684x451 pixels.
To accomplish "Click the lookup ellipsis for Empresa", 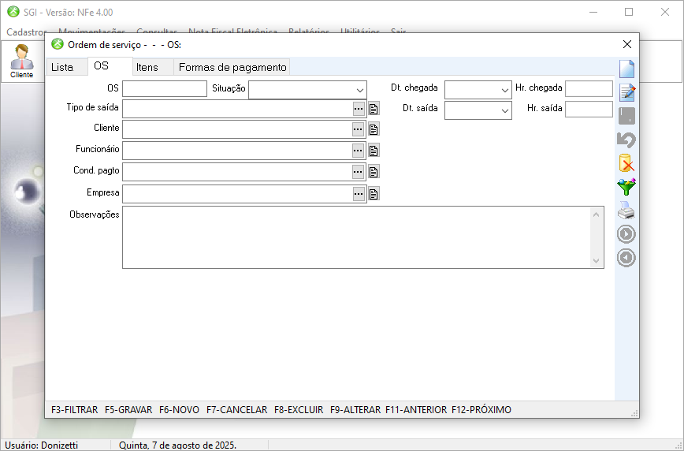I will [x=359, y=194].
